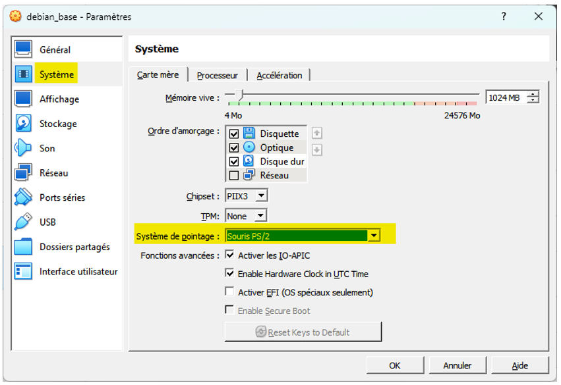
Task: Enable the Réseau boot checkbox
Action: 234,176
